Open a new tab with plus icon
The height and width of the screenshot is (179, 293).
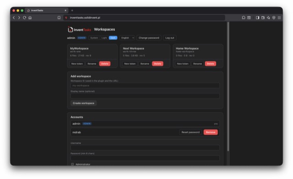[72, 11]
